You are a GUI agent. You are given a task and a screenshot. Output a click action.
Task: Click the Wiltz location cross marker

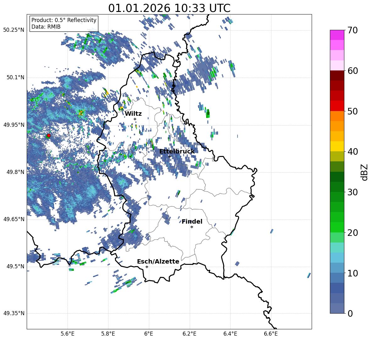135,119
